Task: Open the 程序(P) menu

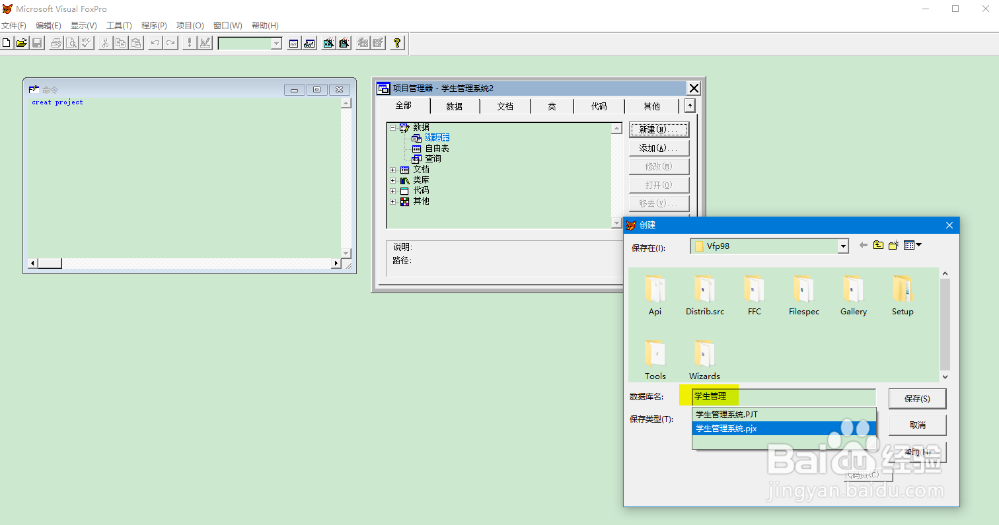Action: coord(154,26)
